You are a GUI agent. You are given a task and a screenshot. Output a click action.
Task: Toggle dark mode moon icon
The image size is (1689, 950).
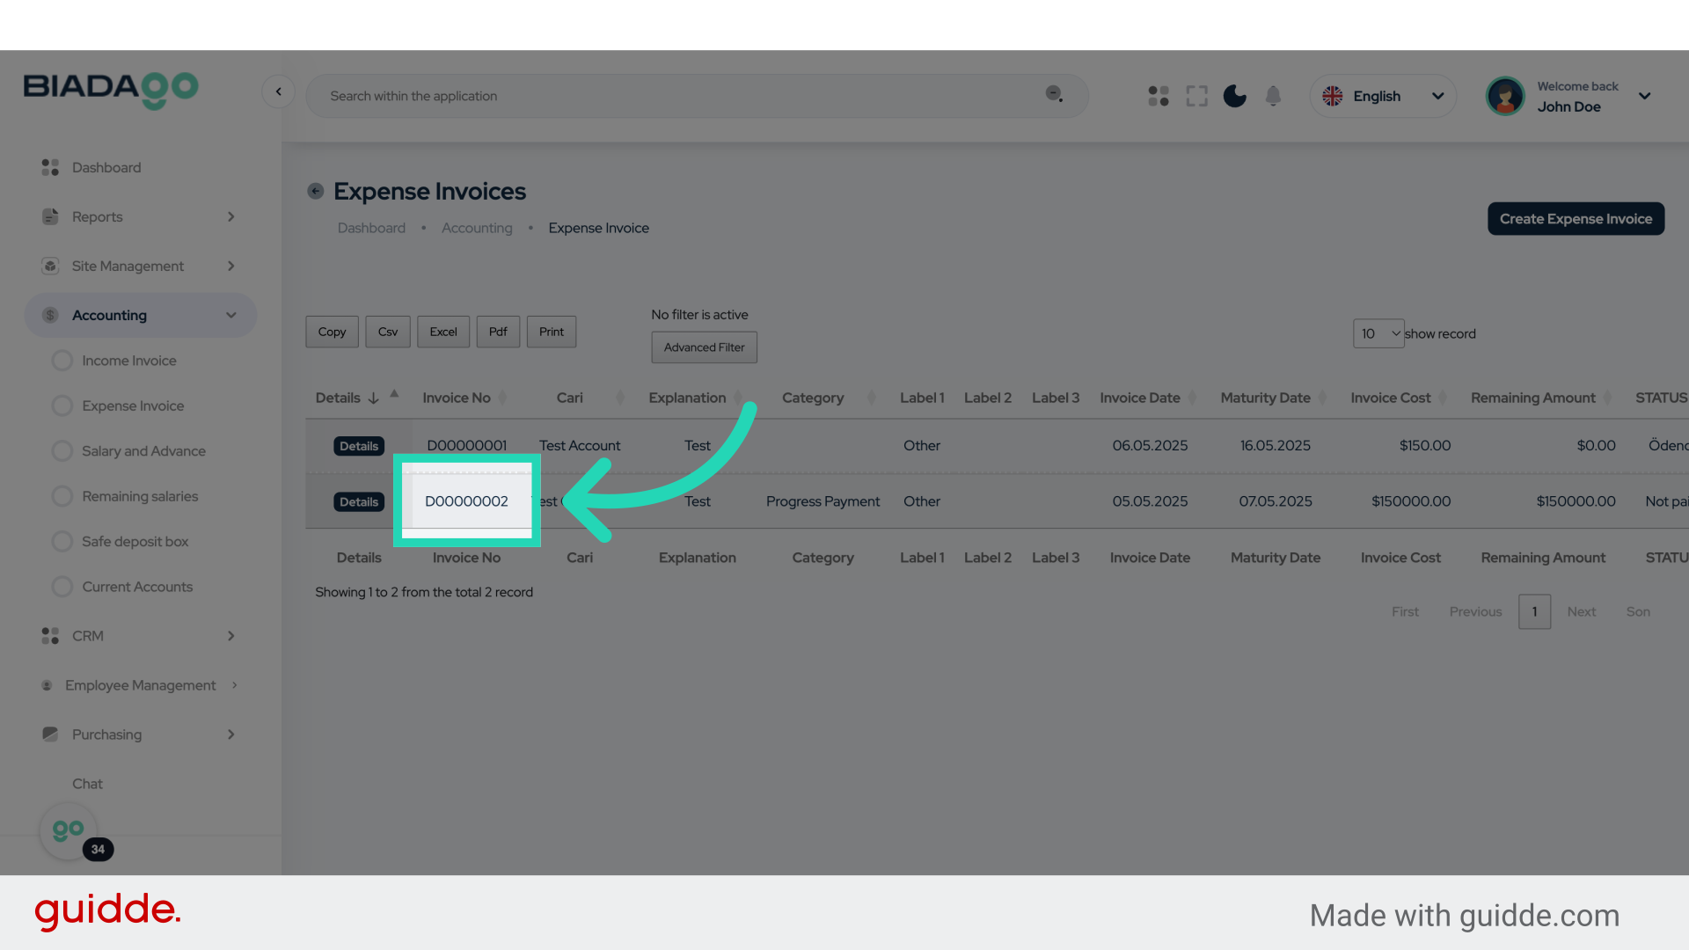[x=1234, y=96]
